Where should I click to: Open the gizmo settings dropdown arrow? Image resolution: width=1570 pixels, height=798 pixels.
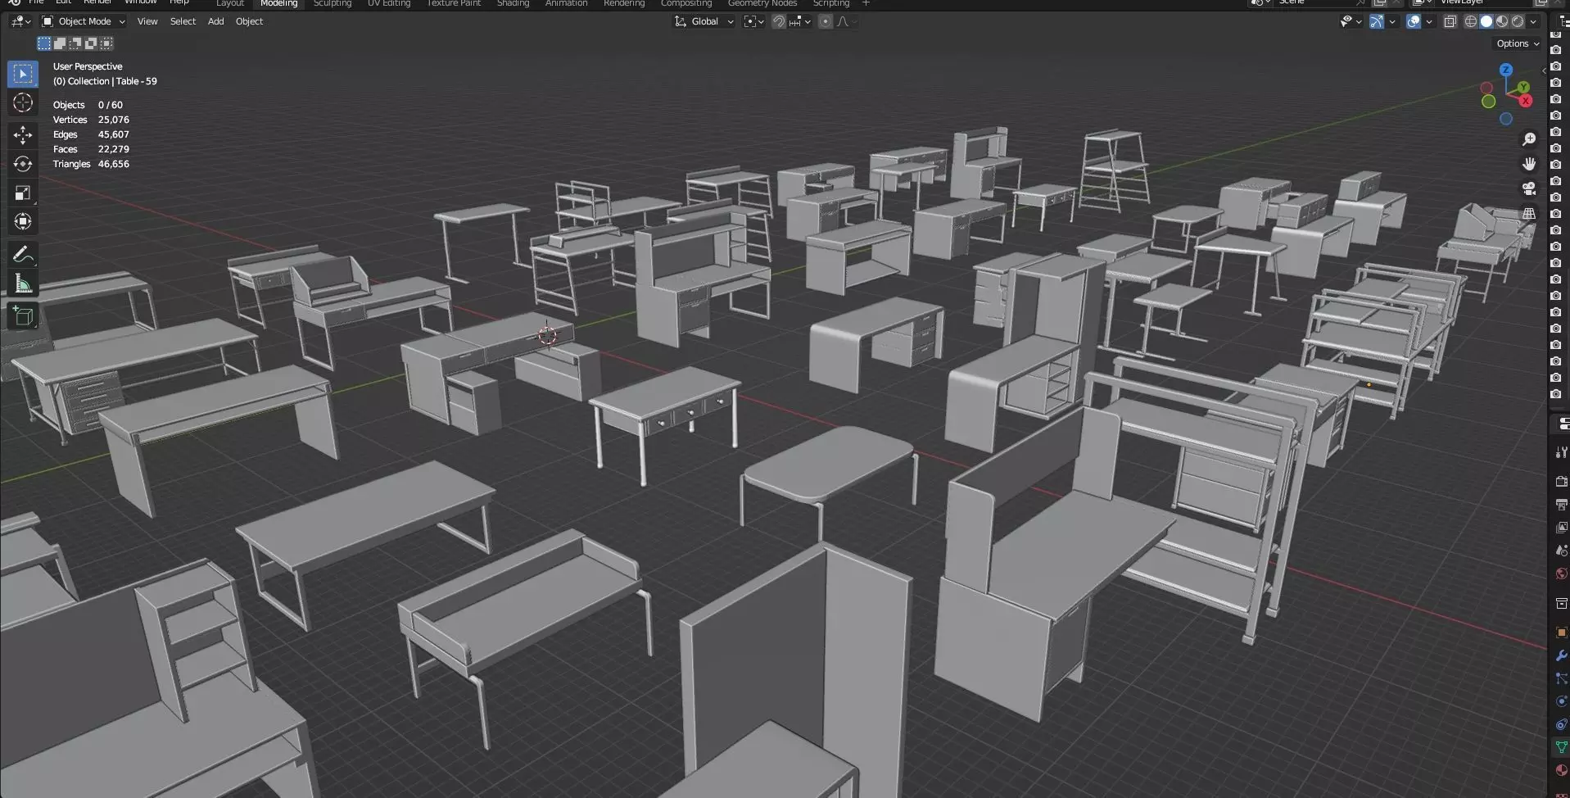click(x=1392, y=22)
